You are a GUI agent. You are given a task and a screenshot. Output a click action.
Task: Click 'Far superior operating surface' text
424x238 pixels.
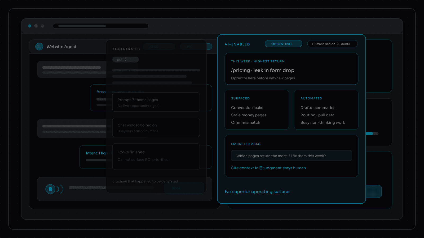[257, 191]
